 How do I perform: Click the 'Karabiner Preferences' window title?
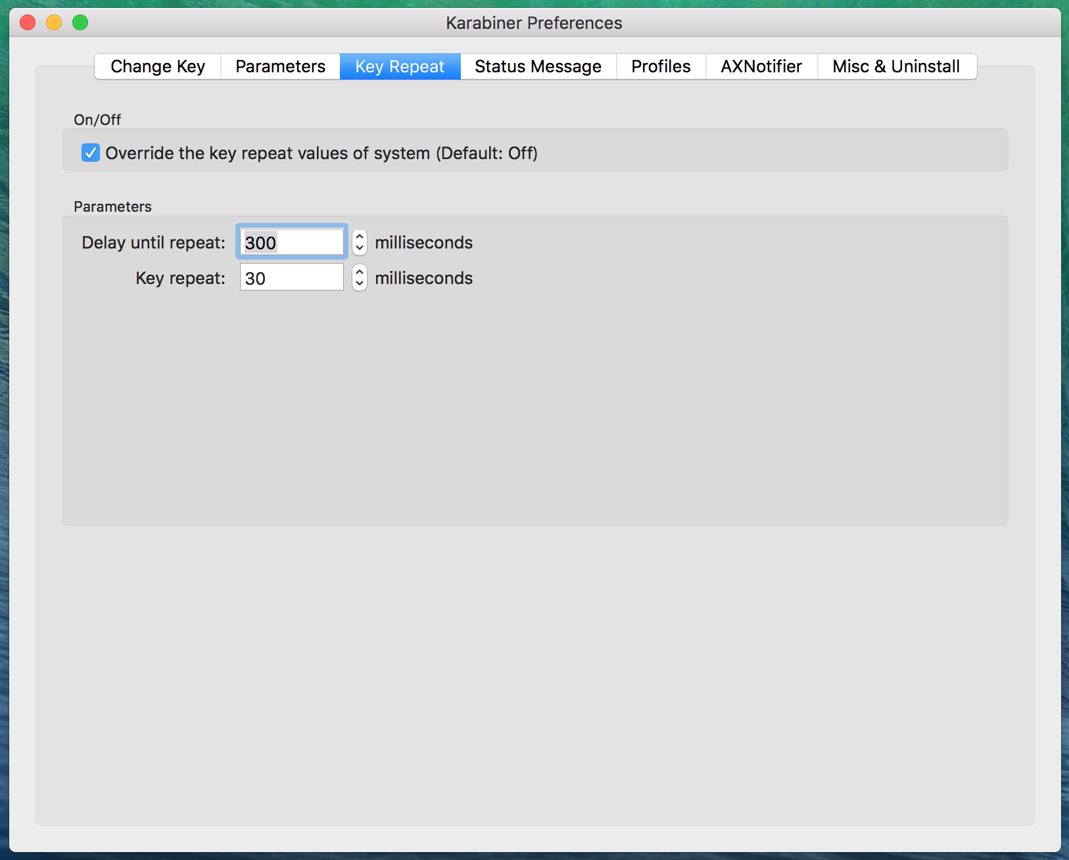pyautogui.click(x=534, y=23)
